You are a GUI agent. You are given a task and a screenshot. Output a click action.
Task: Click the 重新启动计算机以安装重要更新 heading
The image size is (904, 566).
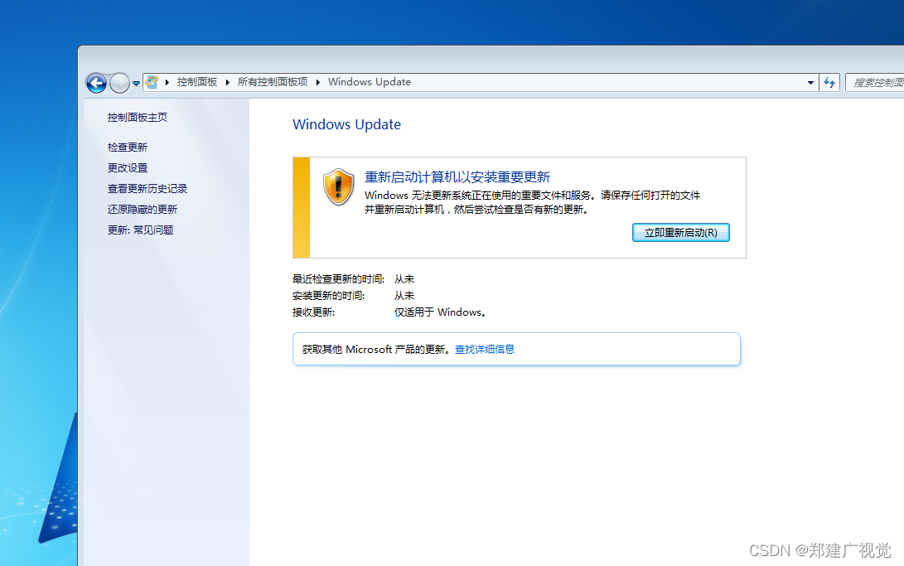[457, 177]
